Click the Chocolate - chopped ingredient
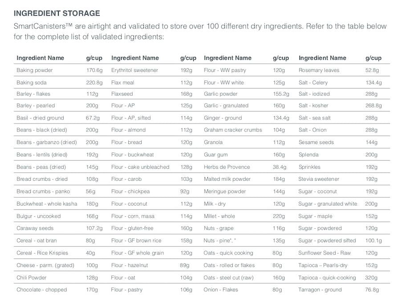Viewport: 405px width, 295px height. tap(41, 290)
